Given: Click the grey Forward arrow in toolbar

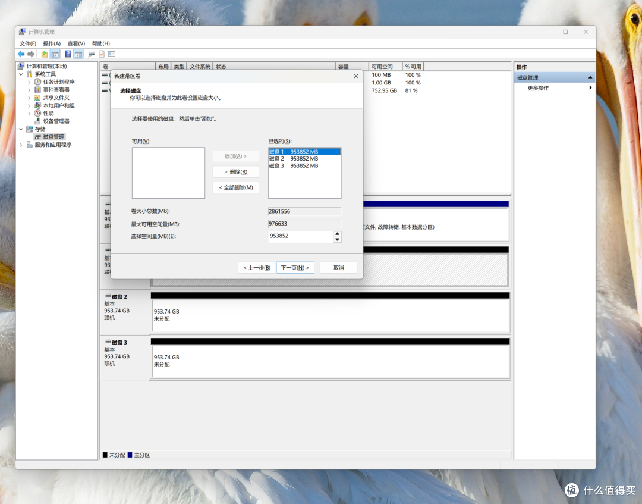Looking at the screenshot, I should [x=31, y=54].
